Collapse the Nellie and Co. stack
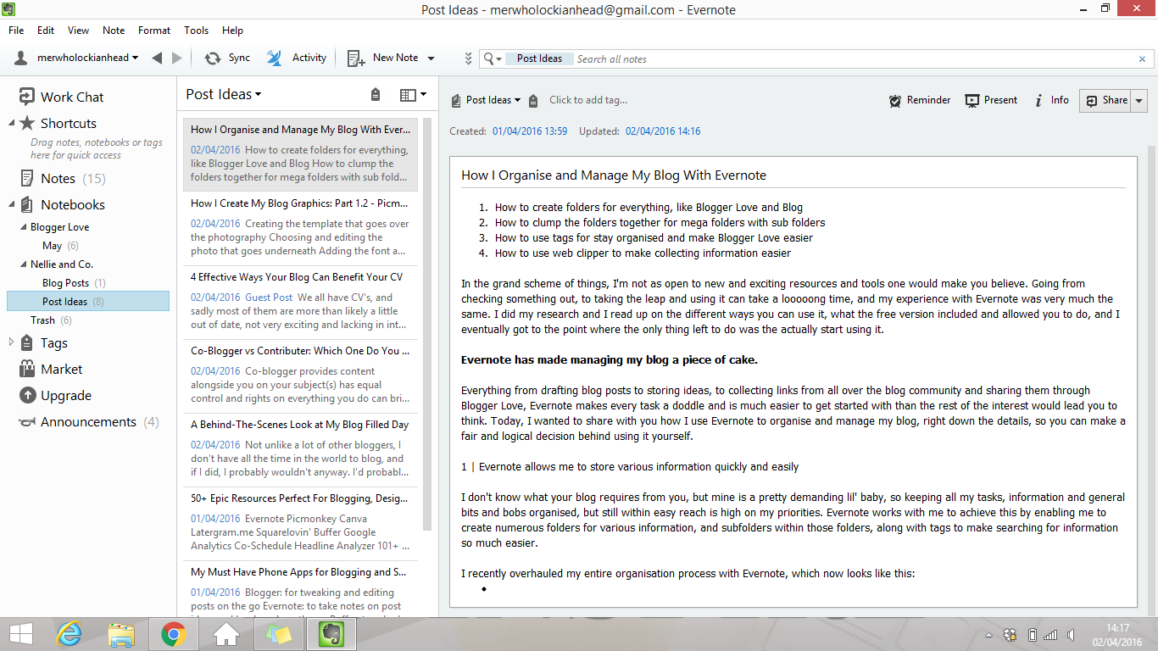This screenshot has height=651, width=1158. point(24,264)
